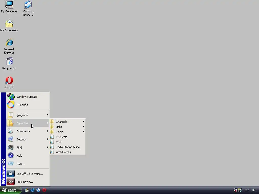
Task: Click Log Off Calub Veim... entry
Action: tap(28, 174)
